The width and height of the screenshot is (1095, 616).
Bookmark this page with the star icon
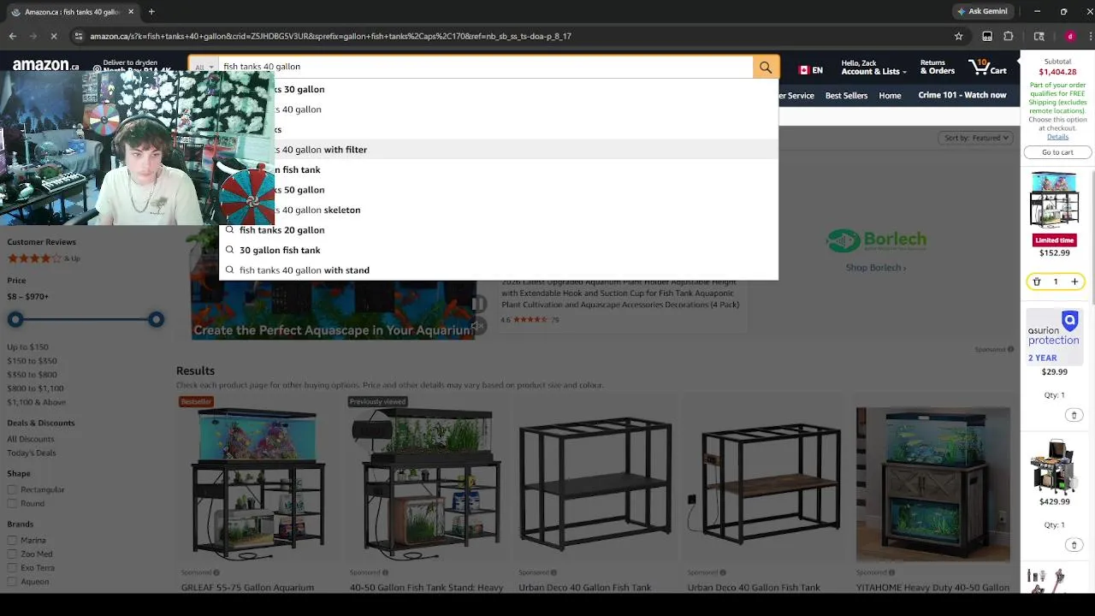tap(959, 36)
